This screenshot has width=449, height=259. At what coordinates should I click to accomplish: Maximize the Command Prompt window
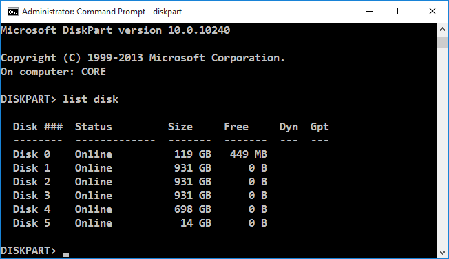(401, 12)
